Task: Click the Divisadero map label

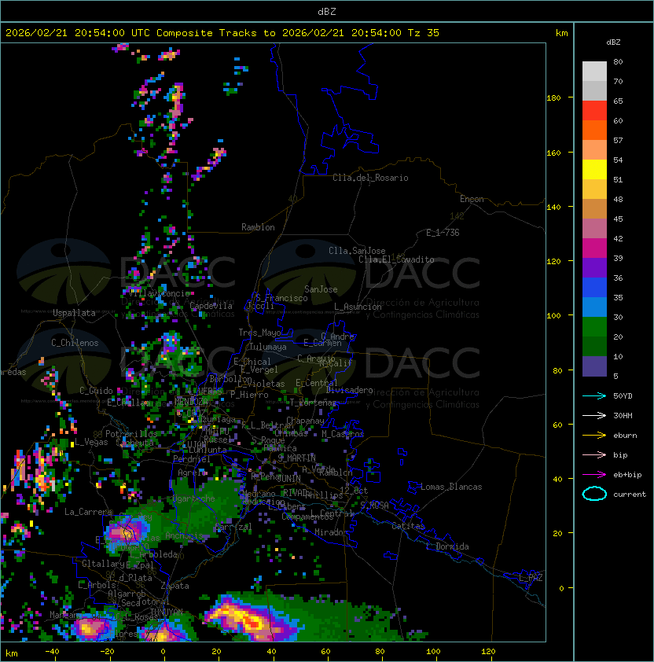Action: coord(349,390)
